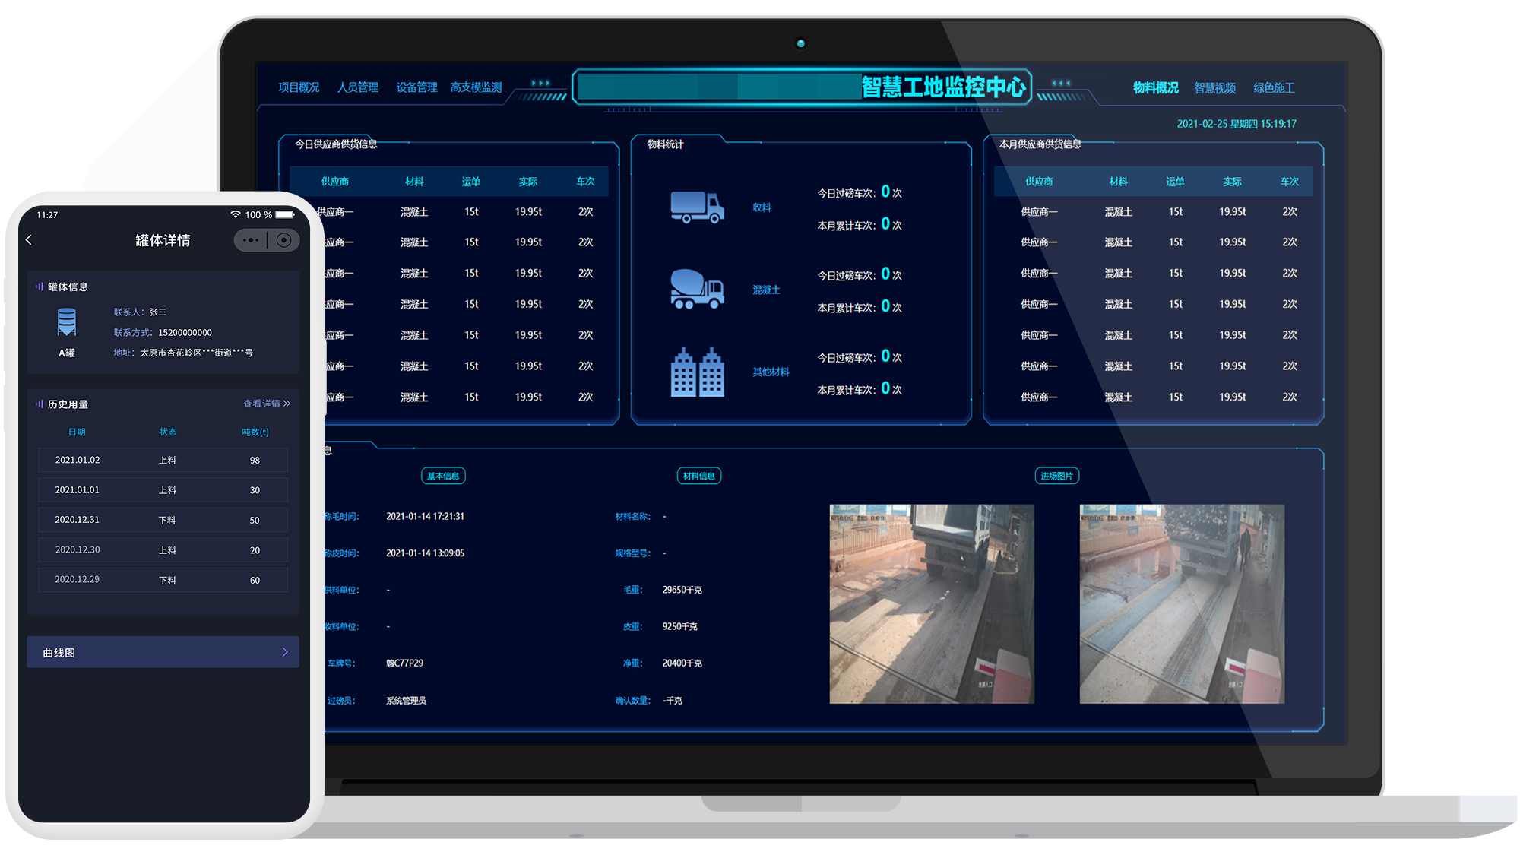
Task: Tap the back arrow on 罐体详情 screen
Action: [x=29, y=240]
